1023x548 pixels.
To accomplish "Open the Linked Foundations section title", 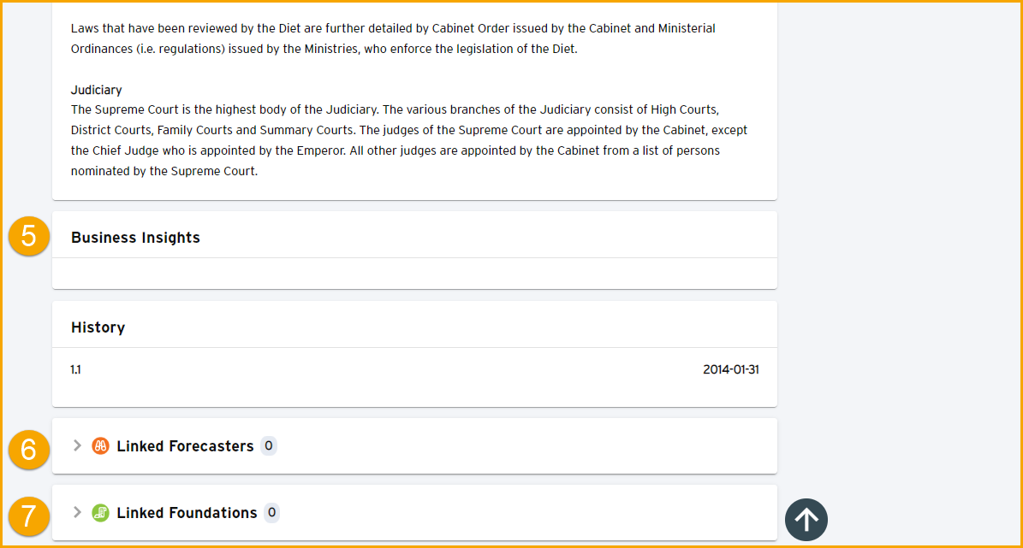I will [x=187, y=513].
